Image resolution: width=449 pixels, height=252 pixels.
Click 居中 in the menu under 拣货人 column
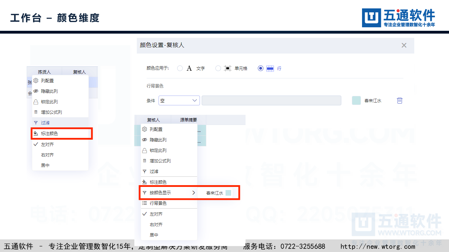pyautogui.click(x=45, y=165)
